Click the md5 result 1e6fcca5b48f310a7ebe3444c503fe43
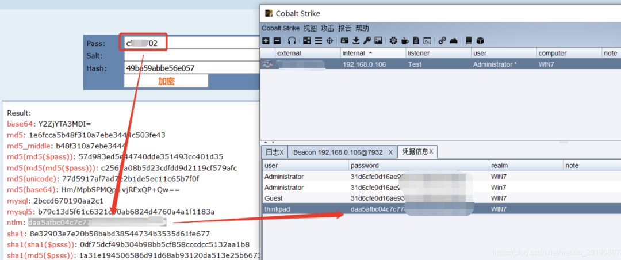 point(97,135)
